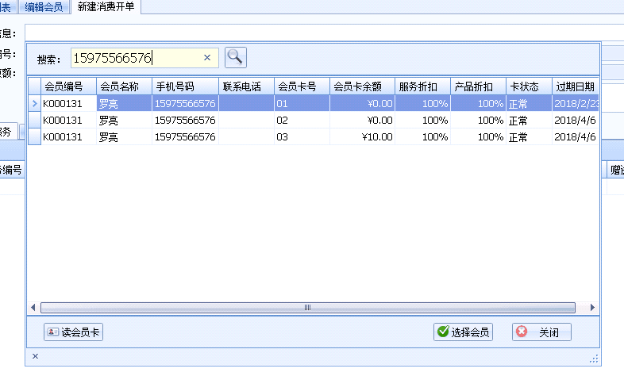Viewport: 624px width, 376px height.
Task: Clear the search box with the x icon
Action: coord(207,58)
